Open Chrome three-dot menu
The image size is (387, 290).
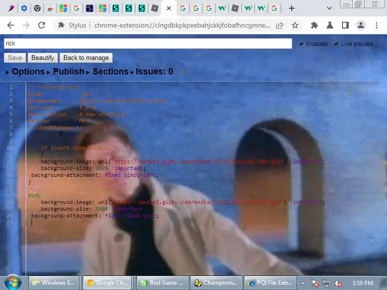click(376, 25)
